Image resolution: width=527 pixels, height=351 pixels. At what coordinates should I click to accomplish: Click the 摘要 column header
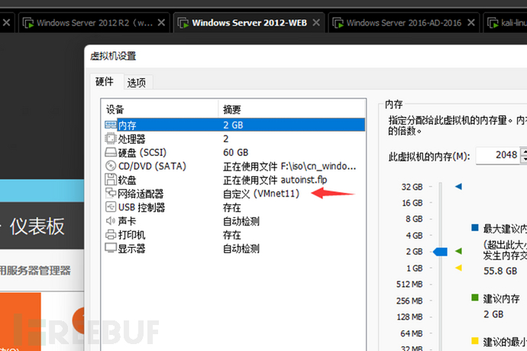click(x=292, y=109)
